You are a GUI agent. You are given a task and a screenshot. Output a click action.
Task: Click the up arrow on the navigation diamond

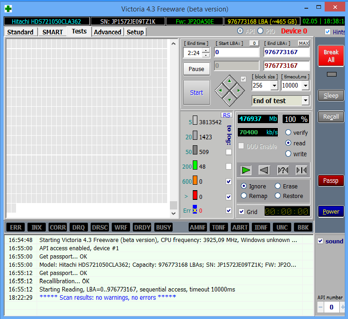(x=229, y=81)
